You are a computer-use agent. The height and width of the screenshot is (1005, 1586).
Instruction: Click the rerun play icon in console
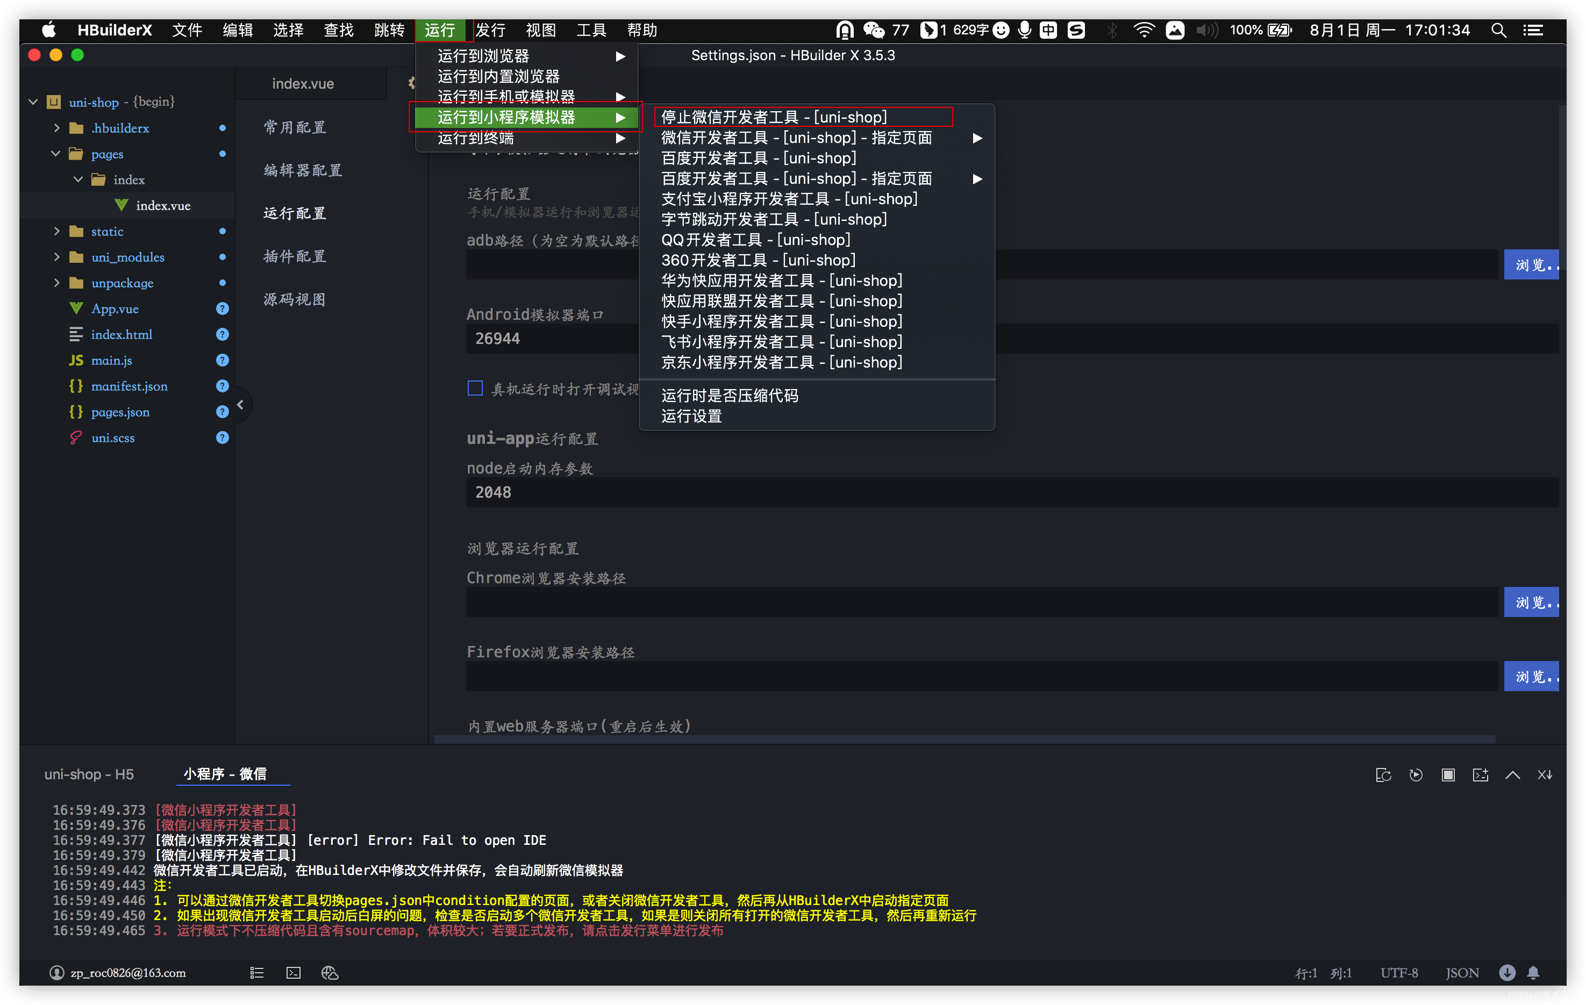coord(1416,774)
